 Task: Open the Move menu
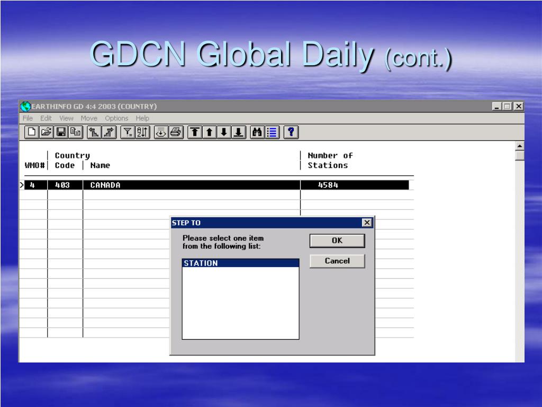click(89, 118)
